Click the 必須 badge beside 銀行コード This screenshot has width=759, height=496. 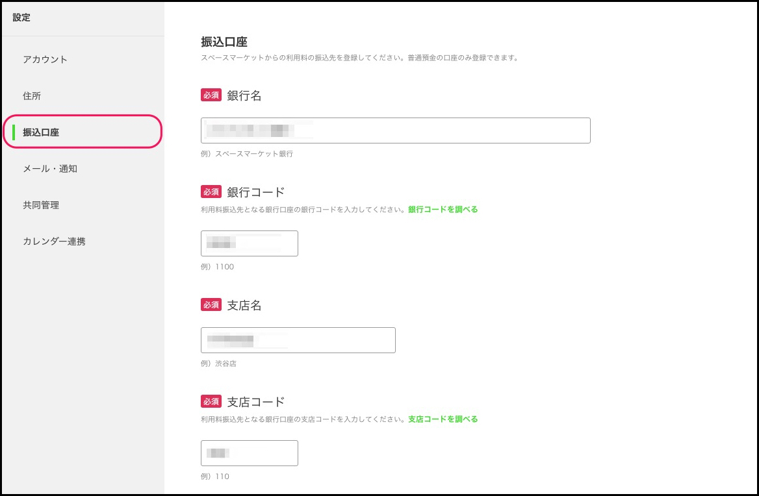[211, 192]
